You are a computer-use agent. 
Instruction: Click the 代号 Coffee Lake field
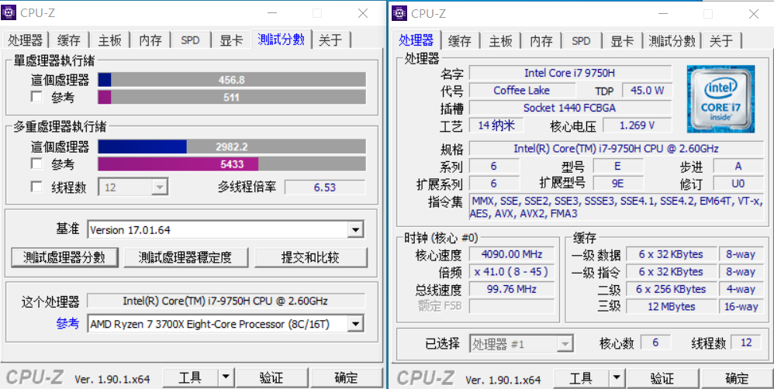tap(522, 90)
